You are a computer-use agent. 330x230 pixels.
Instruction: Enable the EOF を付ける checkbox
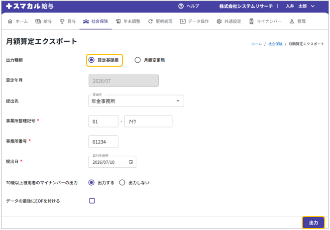(x=92, y=201)
